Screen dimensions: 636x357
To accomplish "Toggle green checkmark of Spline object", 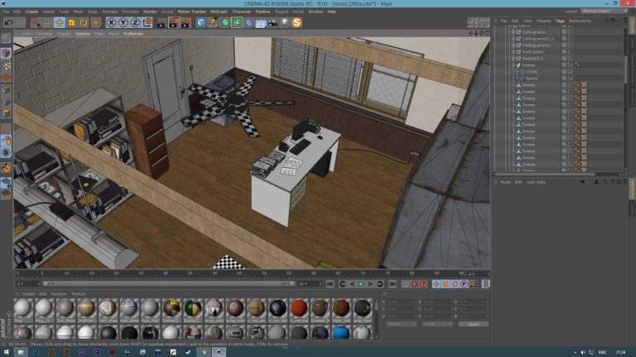I will (571, 79).
